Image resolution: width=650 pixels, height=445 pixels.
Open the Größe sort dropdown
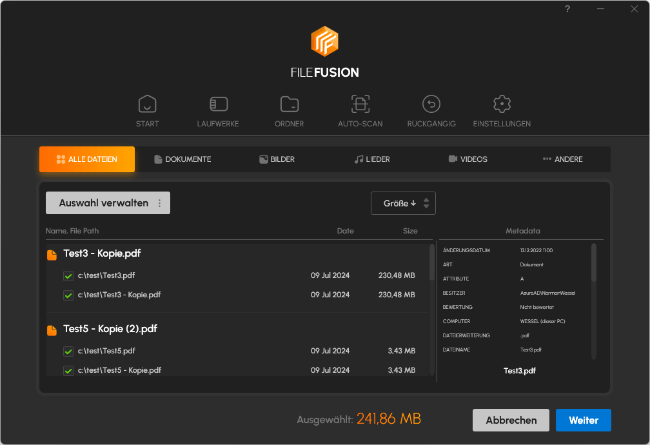tap(402, 203)
